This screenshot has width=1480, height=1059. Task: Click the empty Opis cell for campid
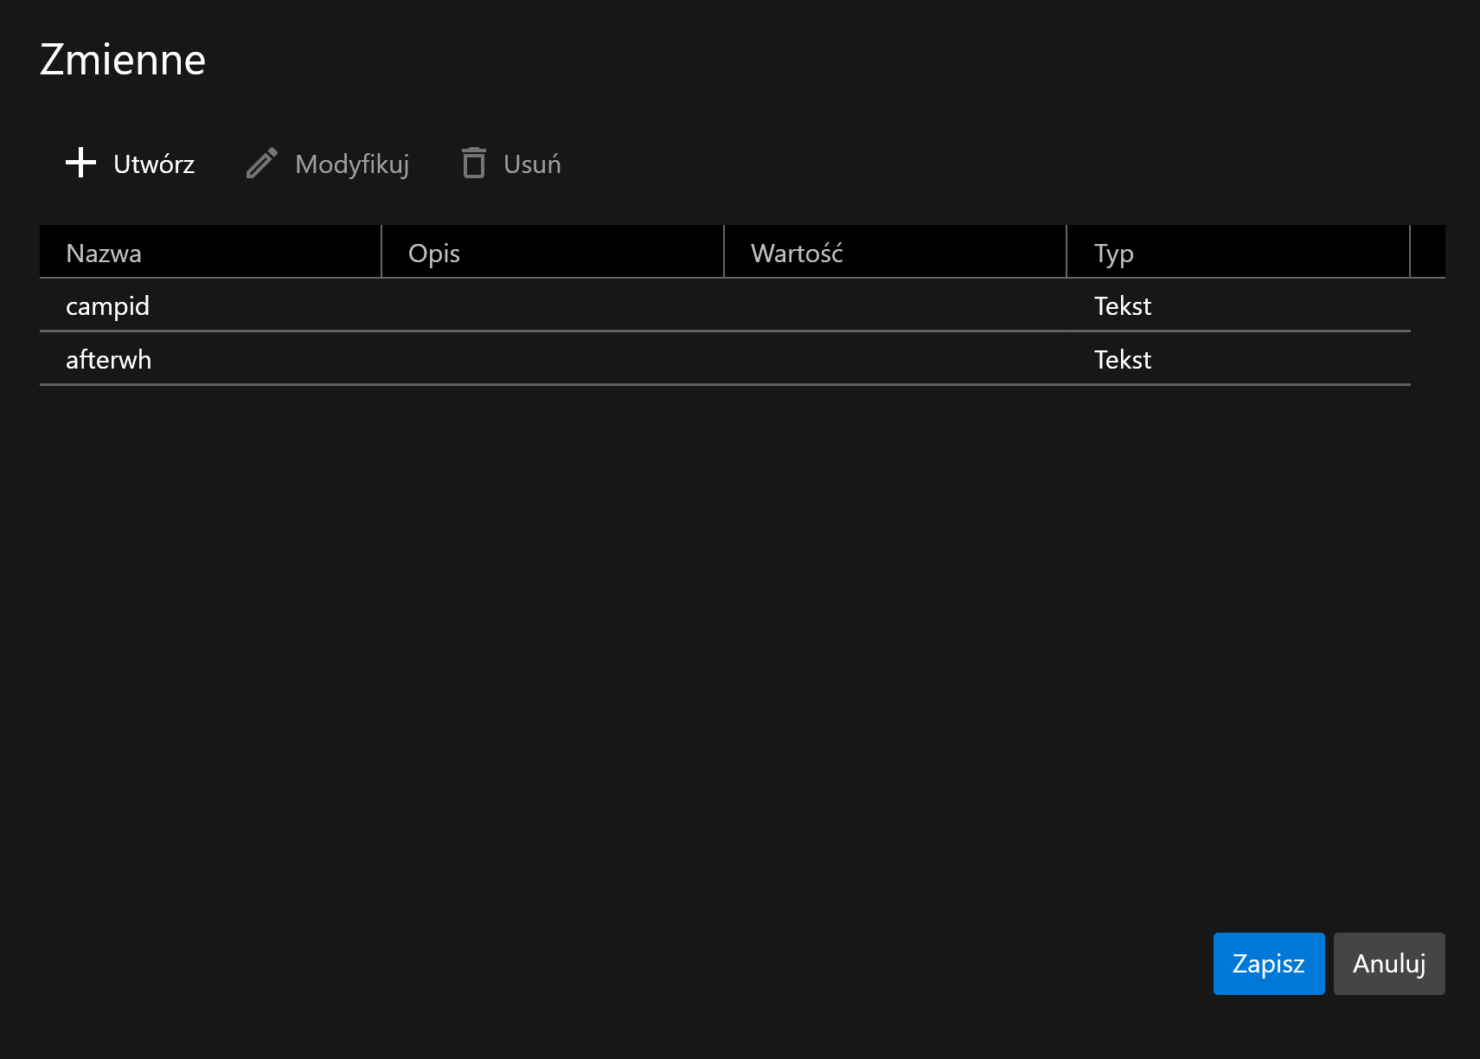[552, 305]
